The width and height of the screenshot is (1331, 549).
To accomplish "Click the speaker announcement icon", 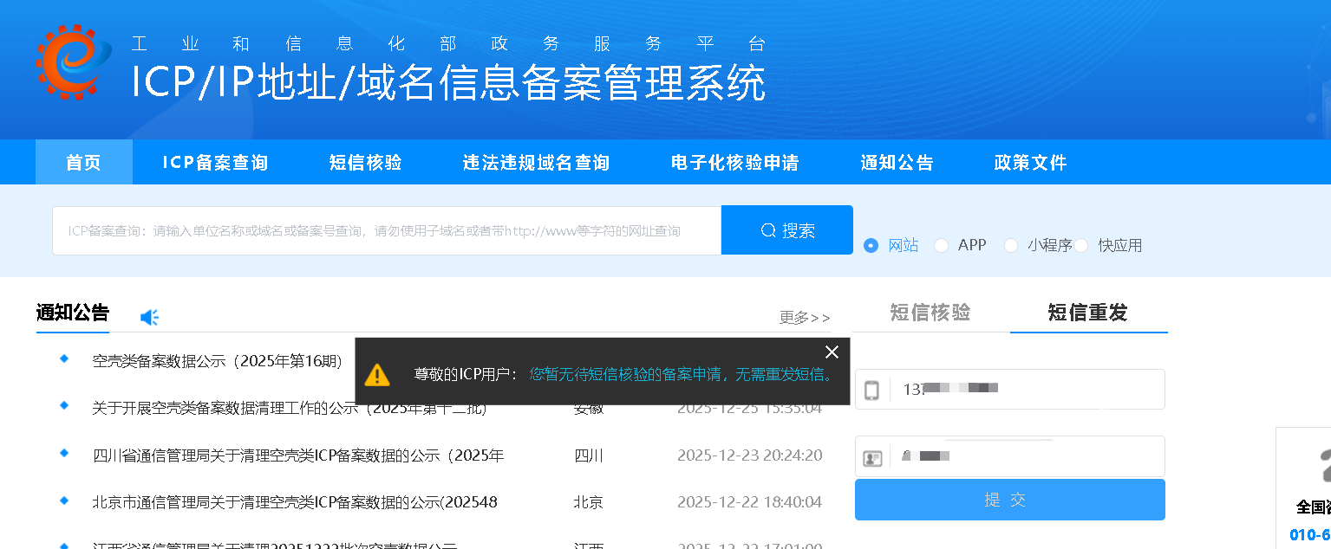I will coord(149,318).
